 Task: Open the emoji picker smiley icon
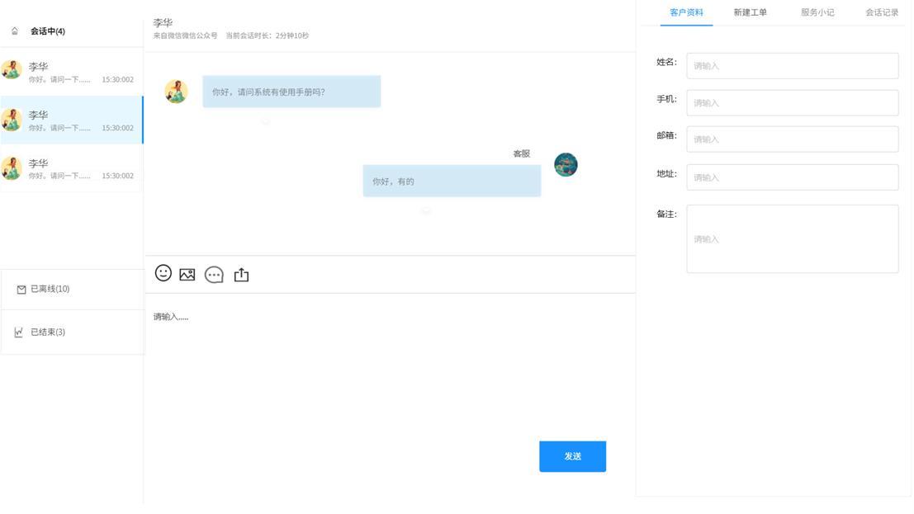pos(163,273)
